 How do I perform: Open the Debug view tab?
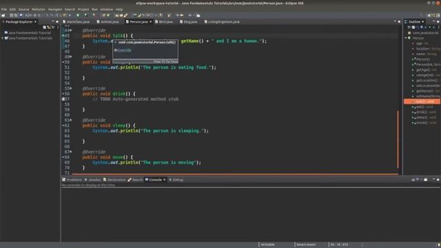[x=176, y=180]
